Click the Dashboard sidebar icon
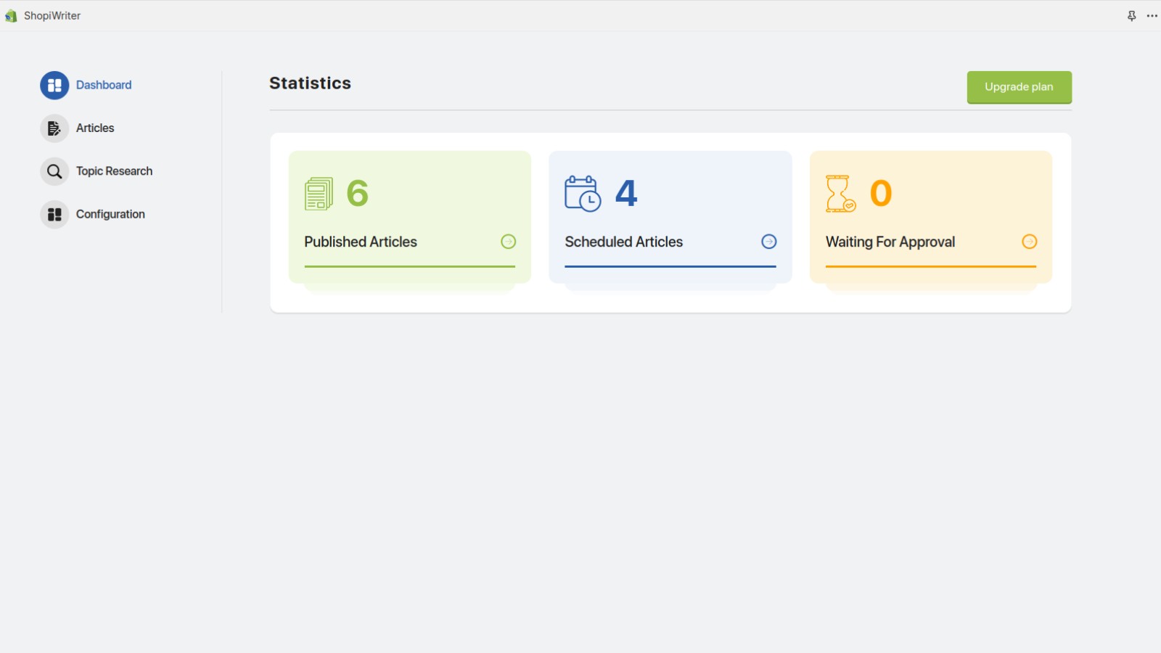 tap(54, 86)
